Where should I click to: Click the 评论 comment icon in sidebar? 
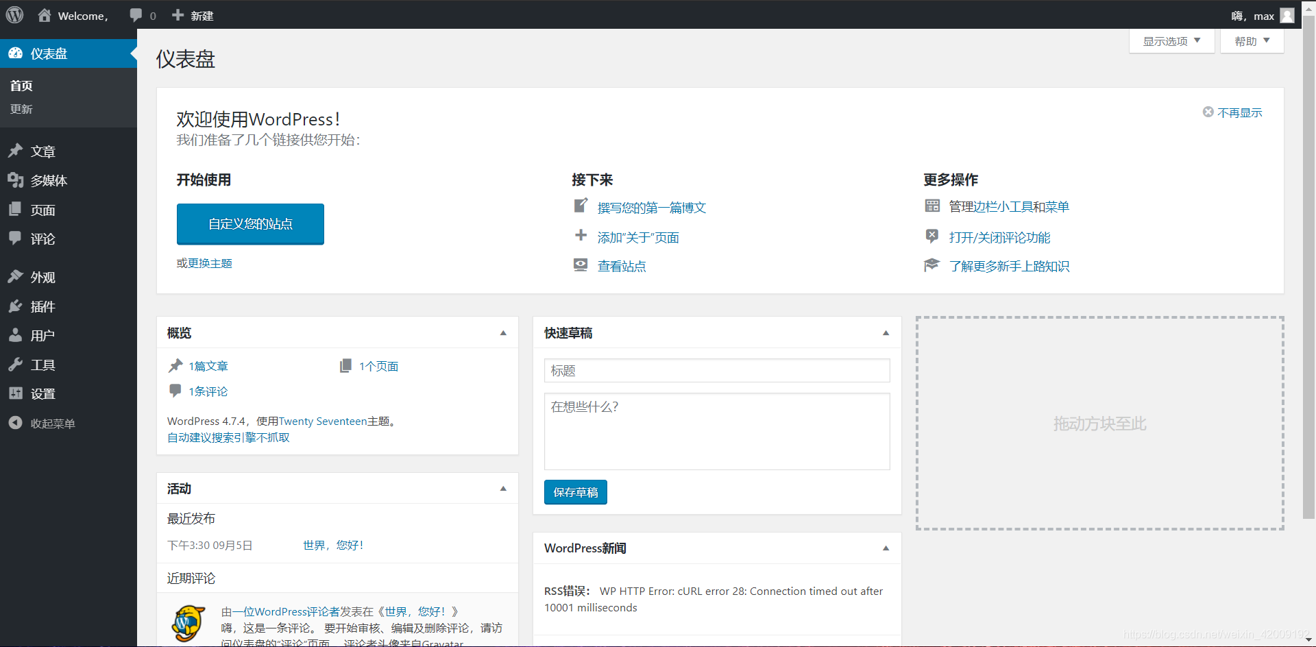click(x=15, y=238)
